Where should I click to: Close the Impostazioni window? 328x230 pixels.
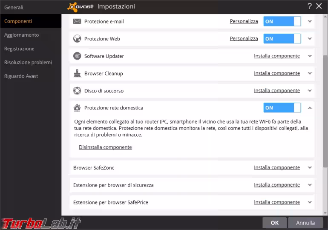pyautogui.click(x=319, y=6)
